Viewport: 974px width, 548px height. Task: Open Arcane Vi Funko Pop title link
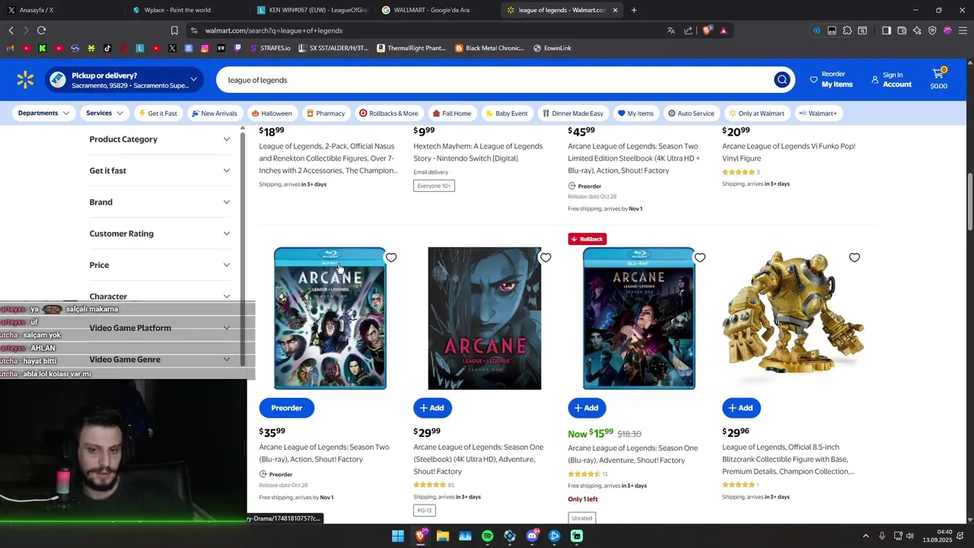(x=788, y=152)
